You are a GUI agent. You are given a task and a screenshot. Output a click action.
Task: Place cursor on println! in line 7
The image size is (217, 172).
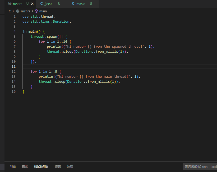click(x=55, y=46)
